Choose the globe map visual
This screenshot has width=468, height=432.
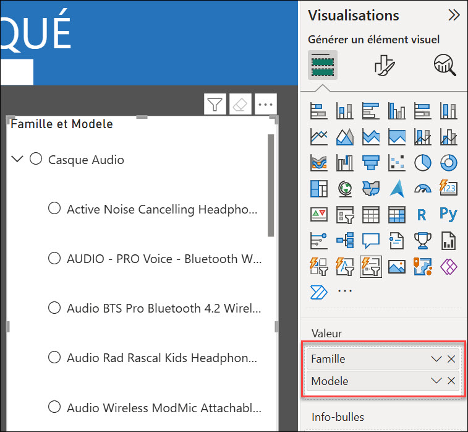point(344,188)
